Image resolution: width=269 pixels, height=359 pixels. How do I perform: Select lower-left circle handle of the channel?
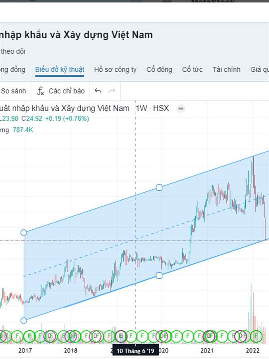click(x=24, y=320)
